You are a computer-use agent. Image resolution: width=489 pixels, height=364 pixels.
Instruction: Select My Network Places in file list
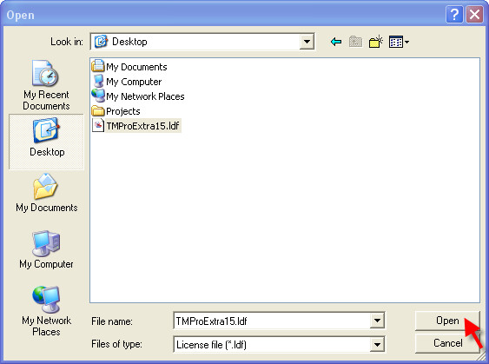(138, 96)
